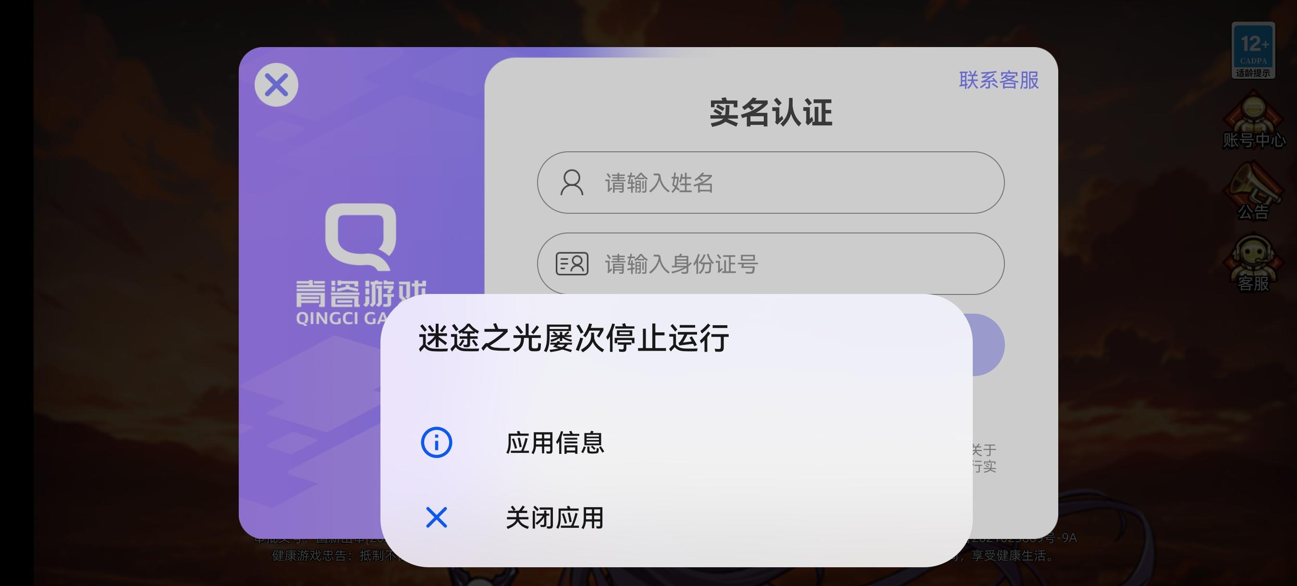Tap the blue X icon beside 关闭应用
This screenshot has height=586, width=1297.
pos(436,517)
